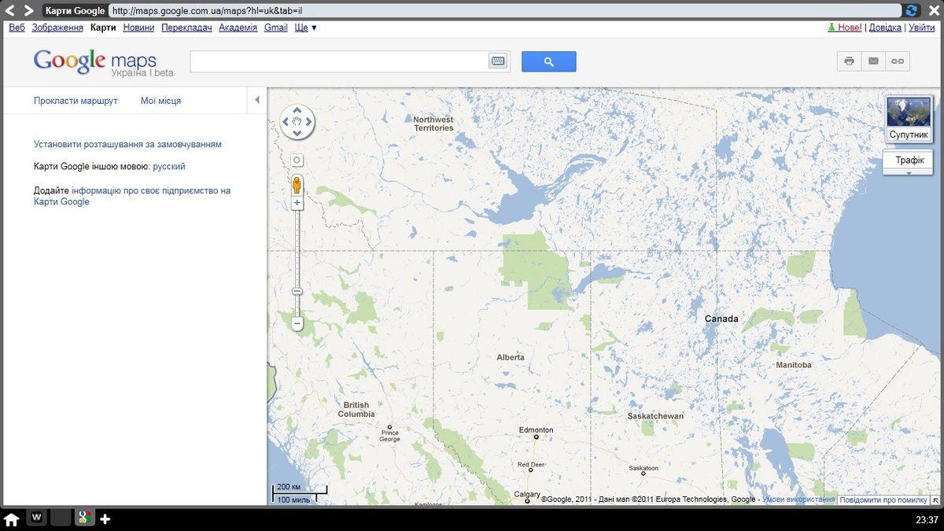944x531 pixels.
Task: Click the zoom slider handle
Action: [x=297, y=291]
